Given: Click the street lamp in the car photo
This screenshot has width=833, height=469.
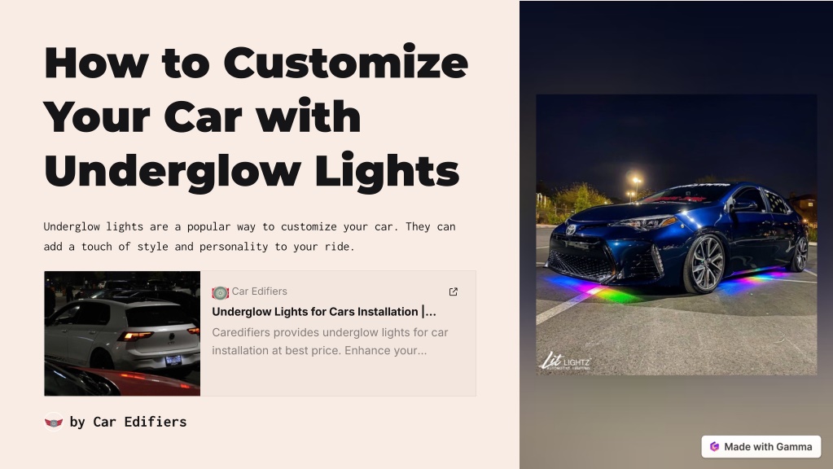Looking at the screenshot, I should pos(636,183).
